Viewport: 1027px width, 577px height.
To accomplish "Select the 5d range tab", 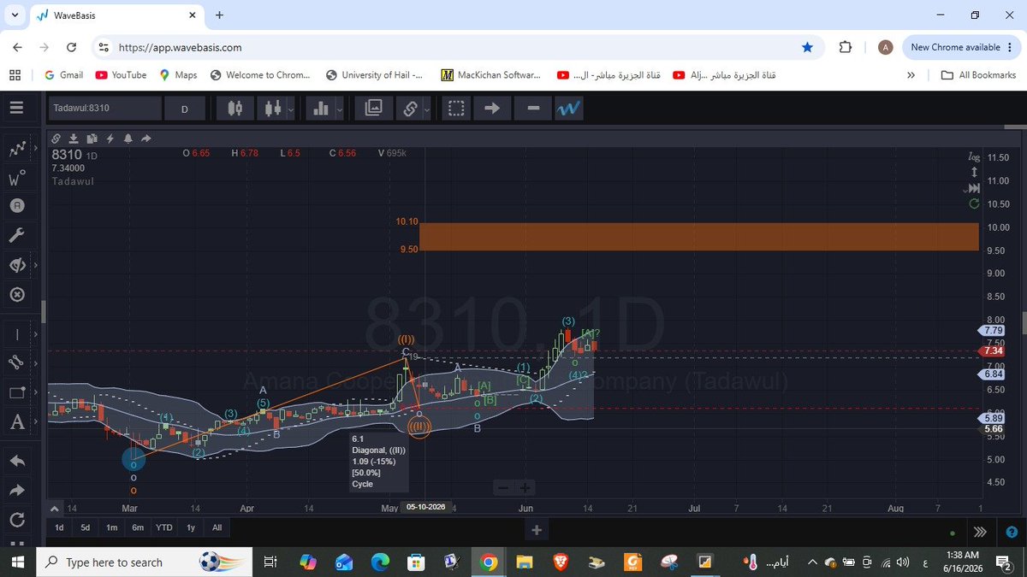I will tap(86, 527).
